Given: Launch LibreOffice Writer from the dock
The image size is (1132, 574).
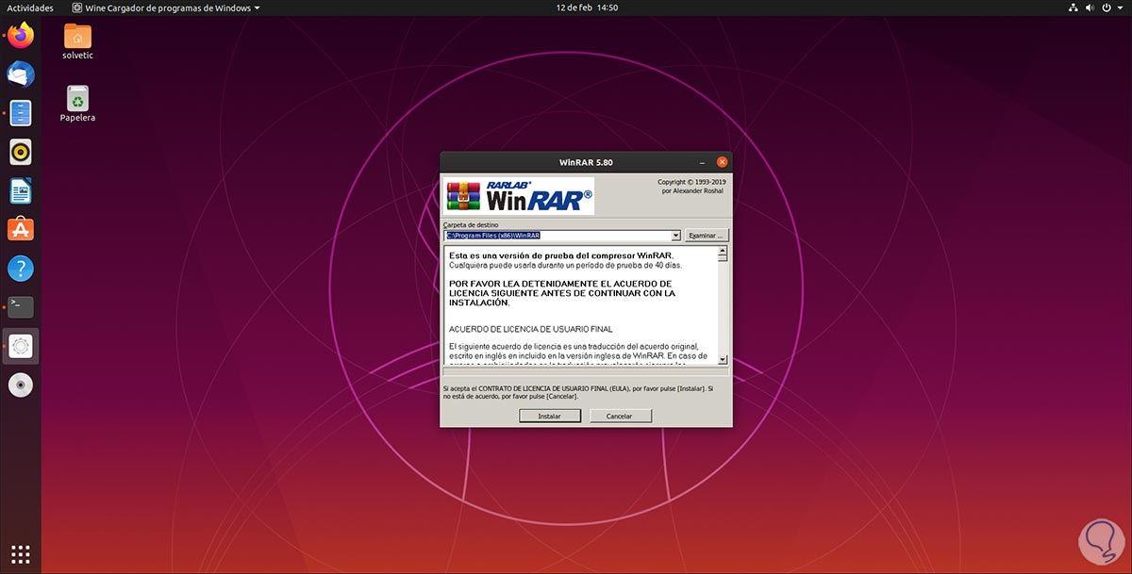Looking at the screenshot, I should [x=21, y=190].
